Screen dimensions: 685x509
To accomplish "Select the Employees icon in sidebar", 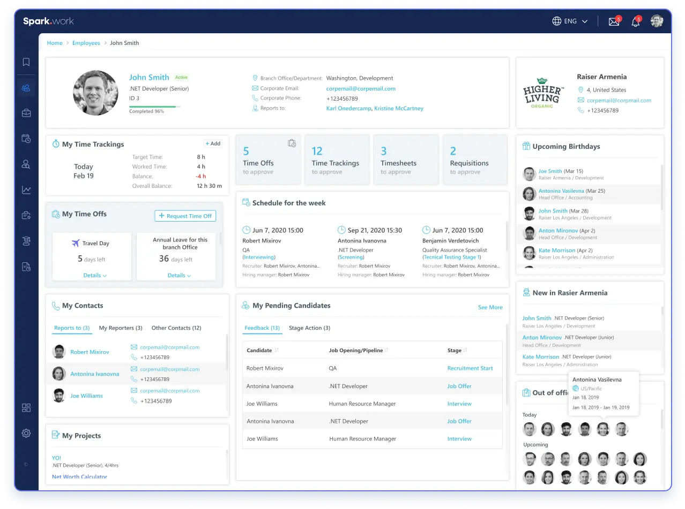I will tap(26, 88).
